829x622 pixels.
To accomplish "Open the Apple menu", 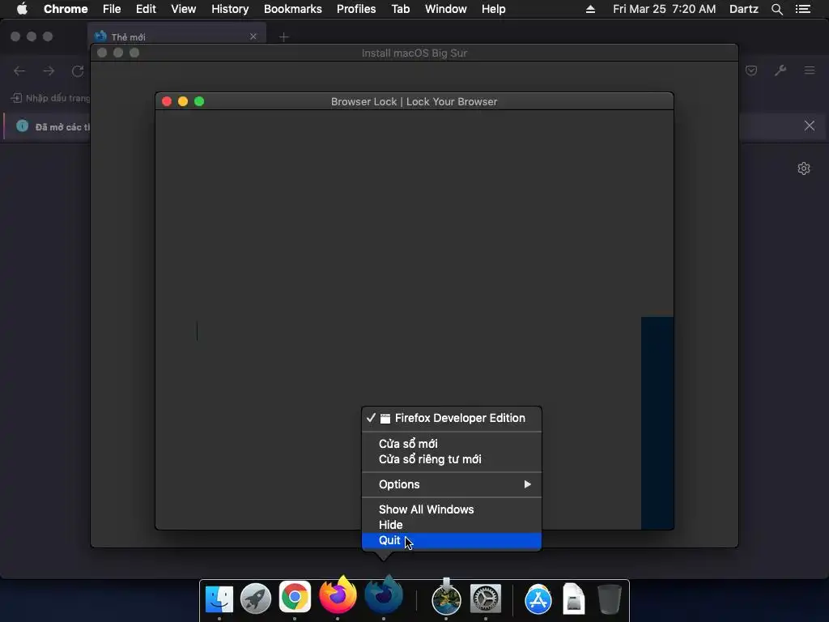I will pos(22,9).
